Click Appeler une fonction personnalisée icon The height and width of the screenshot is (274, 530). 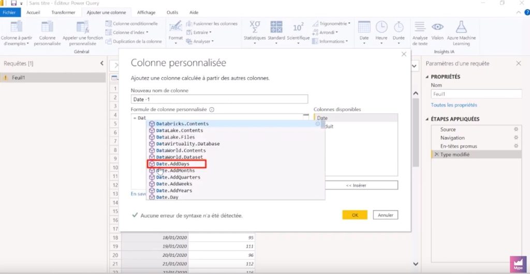[x=82, y=27]
